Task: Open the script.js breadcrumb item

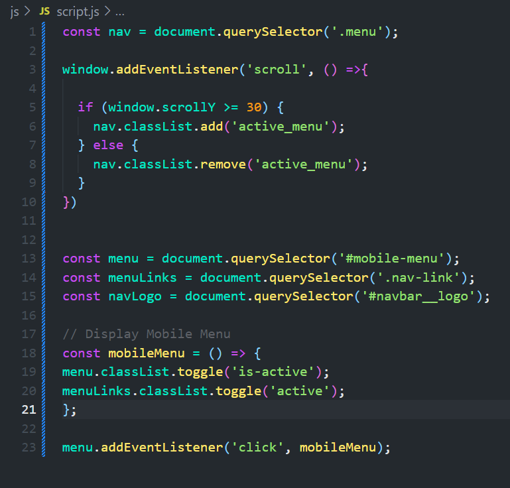Action: pos(77,12)
